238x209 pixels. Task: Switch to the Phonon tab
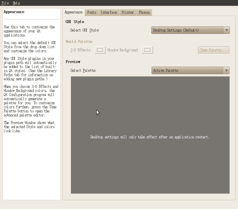(144, 13)
